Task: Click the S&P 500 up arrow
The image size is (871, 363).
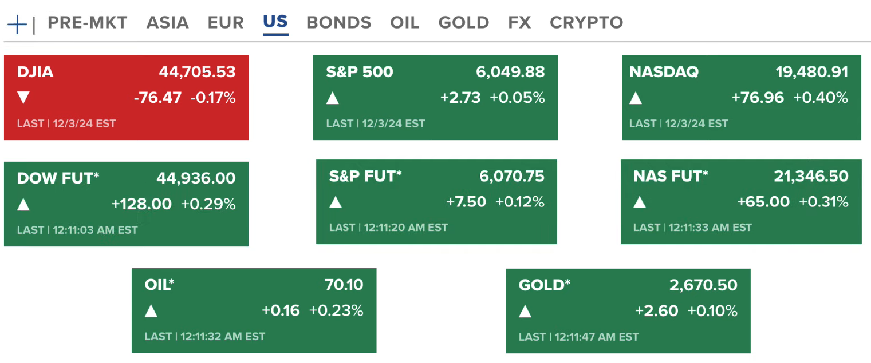Action: [333, 98]
